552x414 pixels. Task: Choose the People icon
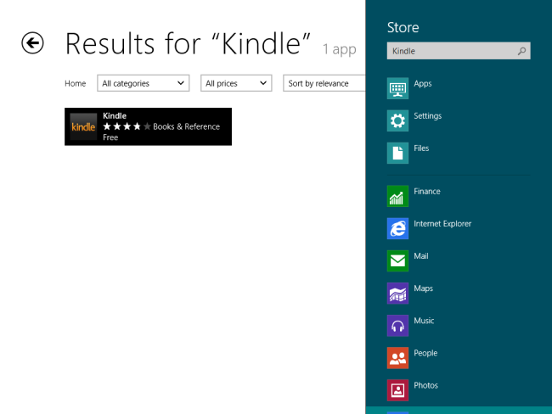coord(397,358)
